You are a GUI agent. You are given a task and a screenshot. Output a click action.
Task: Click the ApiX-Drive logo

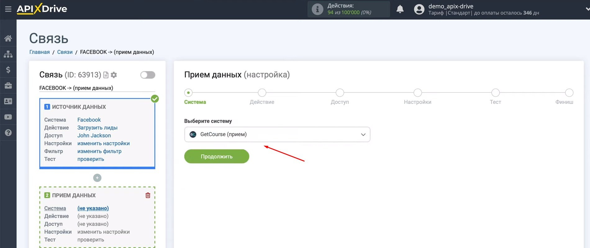point(42,9)
